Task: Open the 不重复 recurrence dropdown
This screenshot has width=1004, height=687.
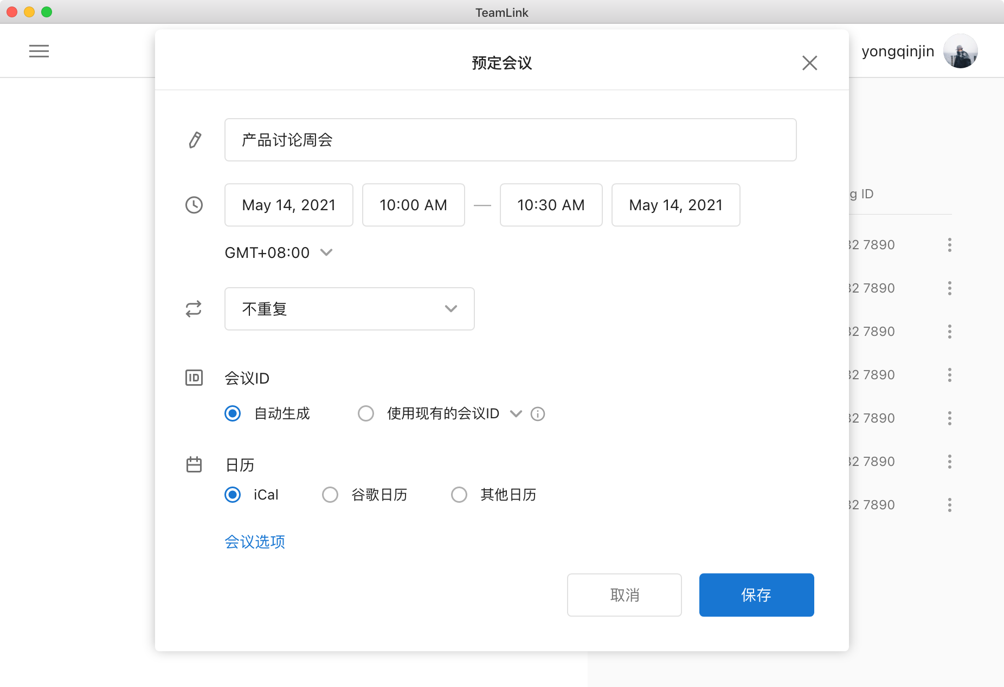Action: [349, 309]
